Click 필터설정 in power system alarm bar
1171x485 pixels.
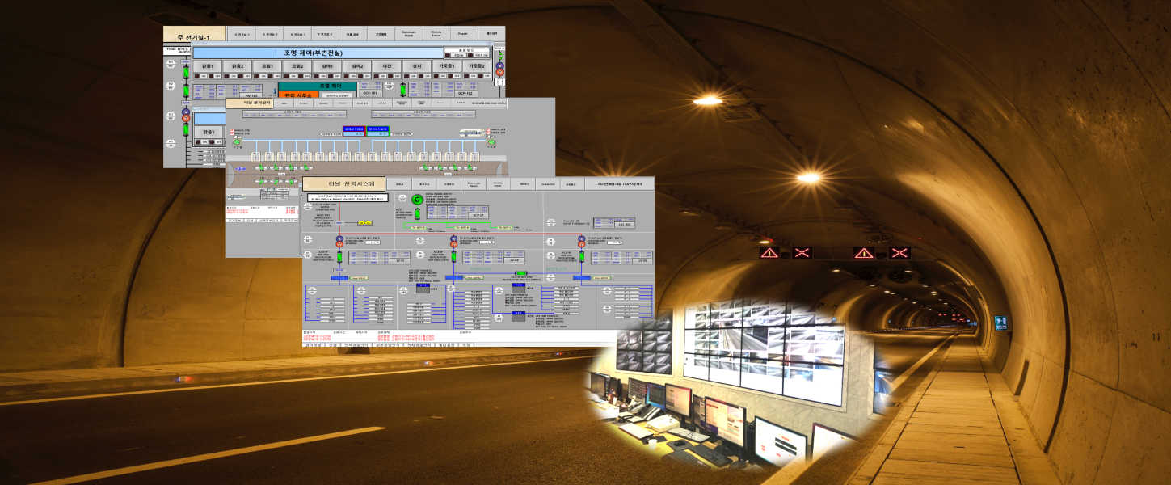[x=447, y=344]
